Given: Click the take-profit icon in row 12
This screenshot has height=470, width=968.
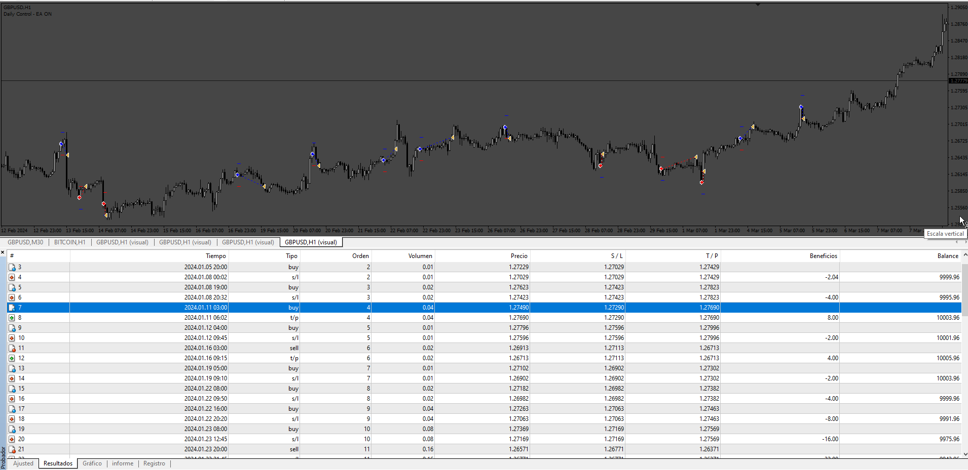Looking at the screenshot, I should click(12, 358).
